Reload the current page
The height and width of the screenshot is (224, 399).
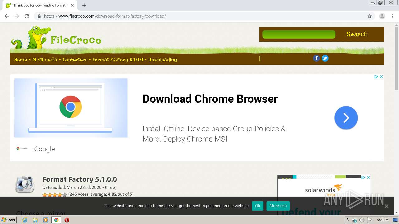pyautogui.click(x=27, y=16)
